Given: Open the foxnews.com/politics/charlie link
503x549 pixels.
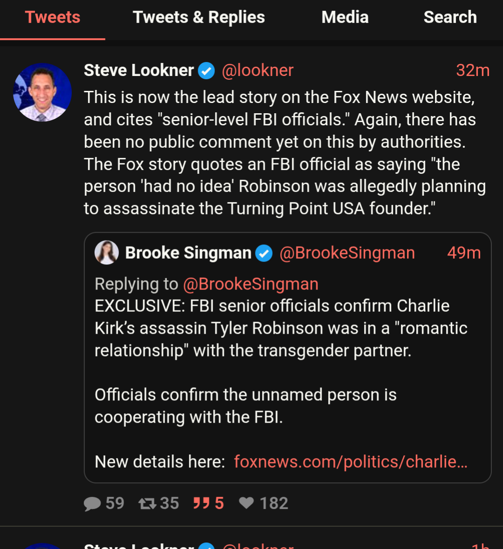Looking at the screenshot, I should 351,462.
